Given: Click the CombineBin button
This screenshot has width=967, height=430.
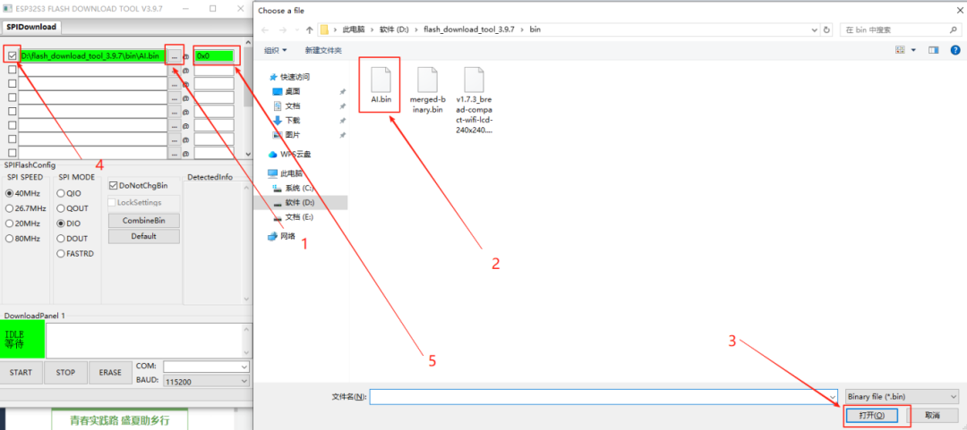Looking at the screenshot, I should 143,221.
